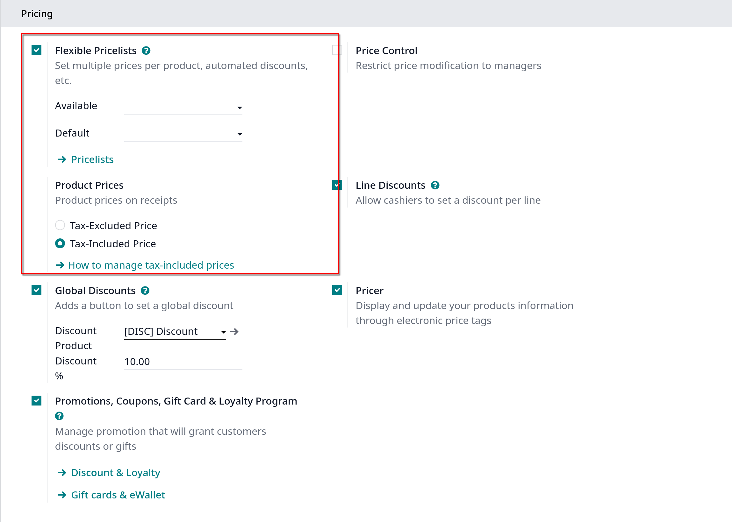Image resolution: width=732 pixels, height=522 pixels.
Task: Enable the Price Control checkbox
Action: tap(337, 50)
